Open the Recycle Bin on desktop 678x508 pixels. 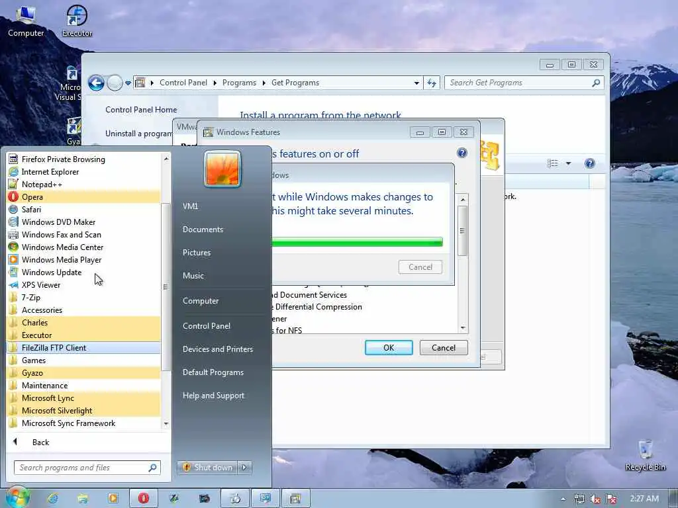(645, 456)
